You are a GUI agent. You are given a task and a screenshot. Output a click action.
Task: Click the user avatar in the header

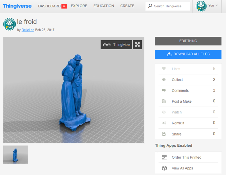(x=201, y=6)
